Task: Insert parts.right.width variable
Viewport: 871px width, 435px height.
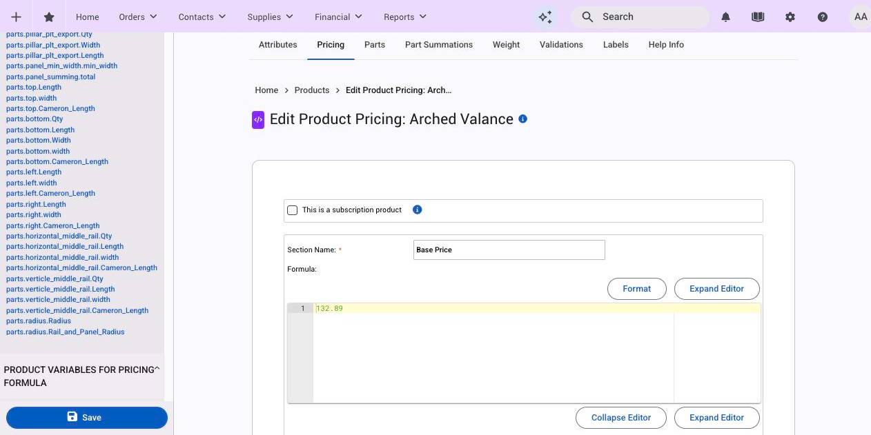Action: (x=34, y=215)
